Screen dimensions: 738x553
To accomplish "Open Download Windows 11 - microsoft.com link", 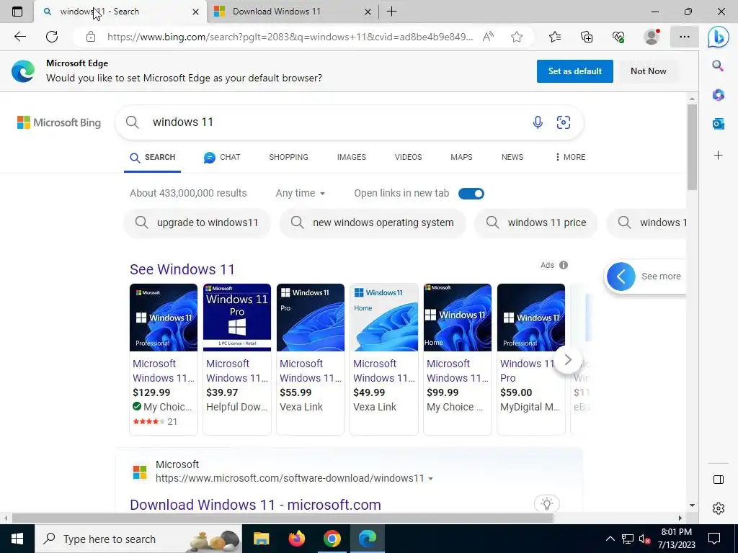I will (x=255, y=505).
